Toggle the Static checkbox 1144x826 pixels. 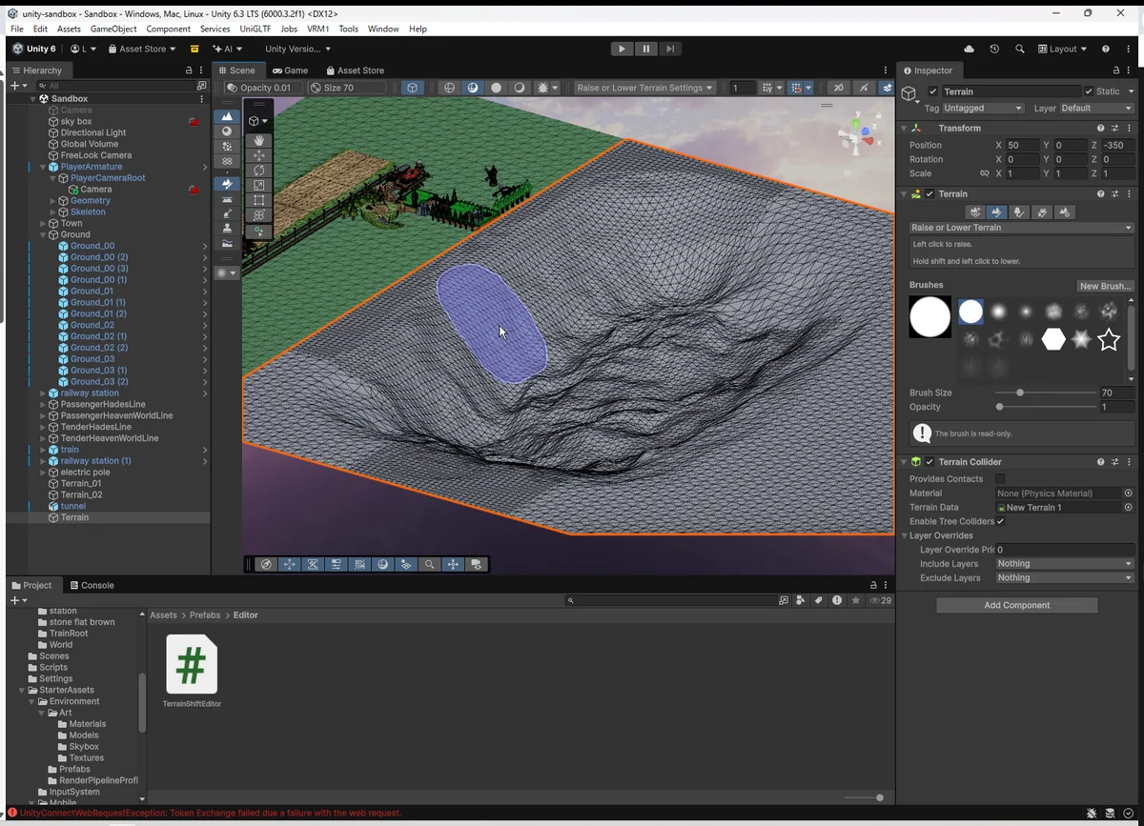click(1089, 91)
